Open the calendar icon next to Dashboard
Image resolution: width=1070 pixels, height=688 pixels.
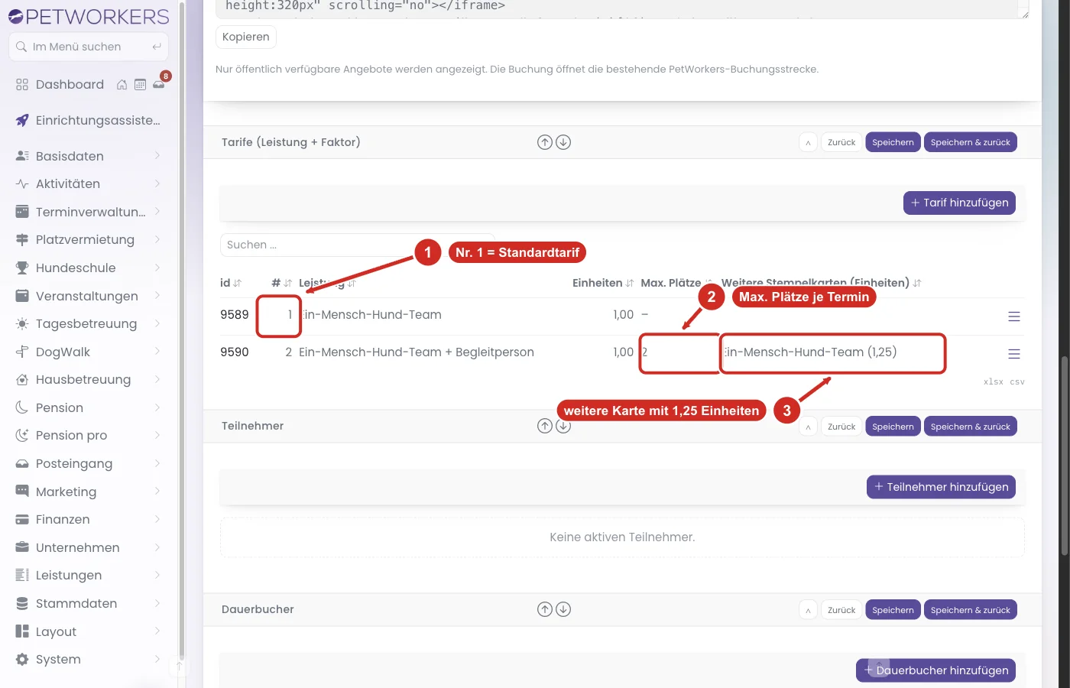140,85
